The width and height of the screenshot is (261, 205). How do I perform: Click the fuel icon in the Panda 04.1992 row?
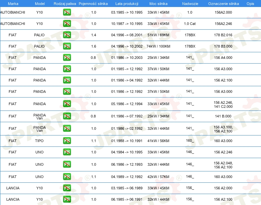(67, 80)
